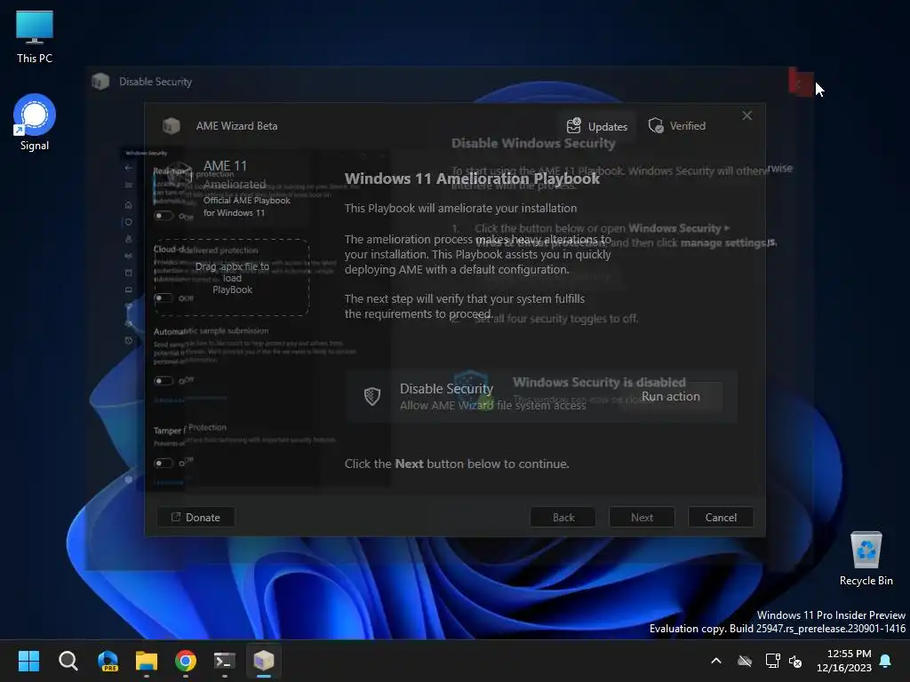
Task: Click the Verified badge in AME Wizard
Action: point(676,126)
